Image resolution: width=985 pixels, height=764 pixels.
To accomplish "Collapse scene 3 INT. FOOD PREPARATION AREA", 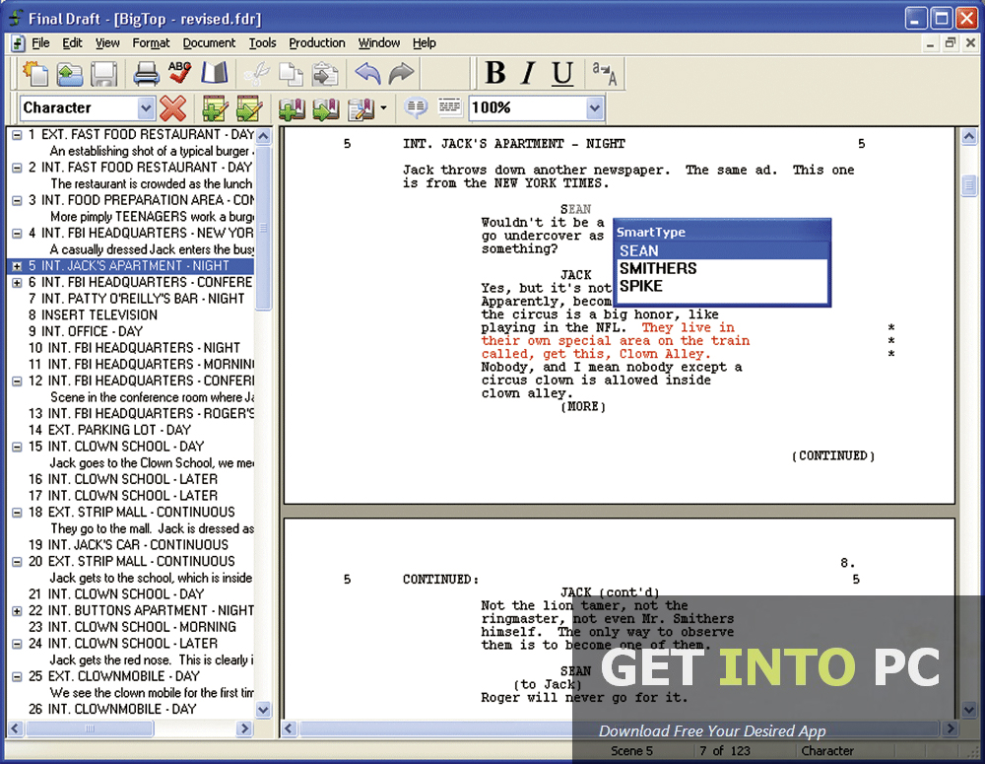I will (x=17, y=200).
